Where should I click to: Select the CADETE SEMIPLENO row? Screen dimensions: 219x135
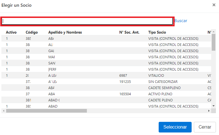click(164, 88)
